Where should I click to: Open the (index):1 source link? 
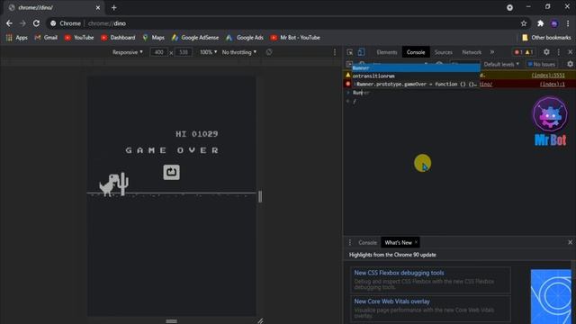point(553,84)
